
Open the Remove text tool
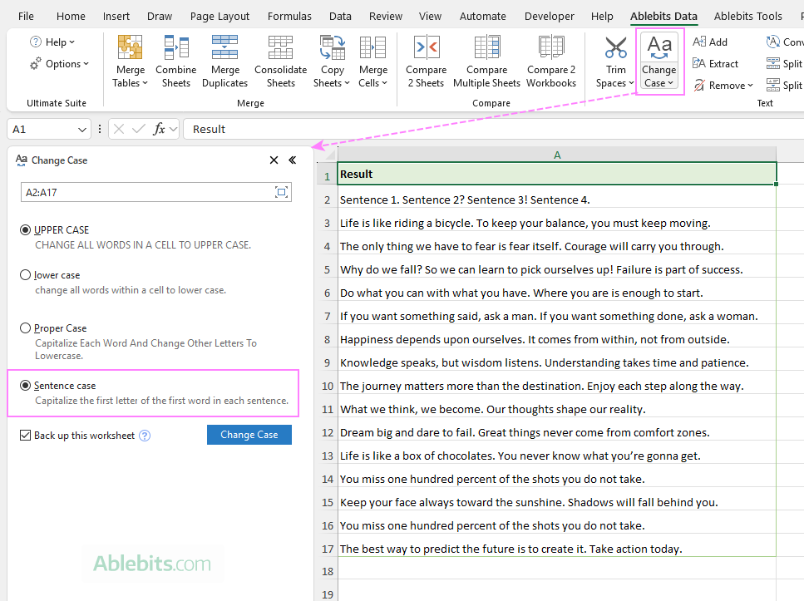723,85
